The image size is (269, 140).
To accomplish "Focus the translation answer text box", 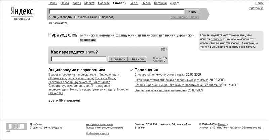I will pos(79,59).
